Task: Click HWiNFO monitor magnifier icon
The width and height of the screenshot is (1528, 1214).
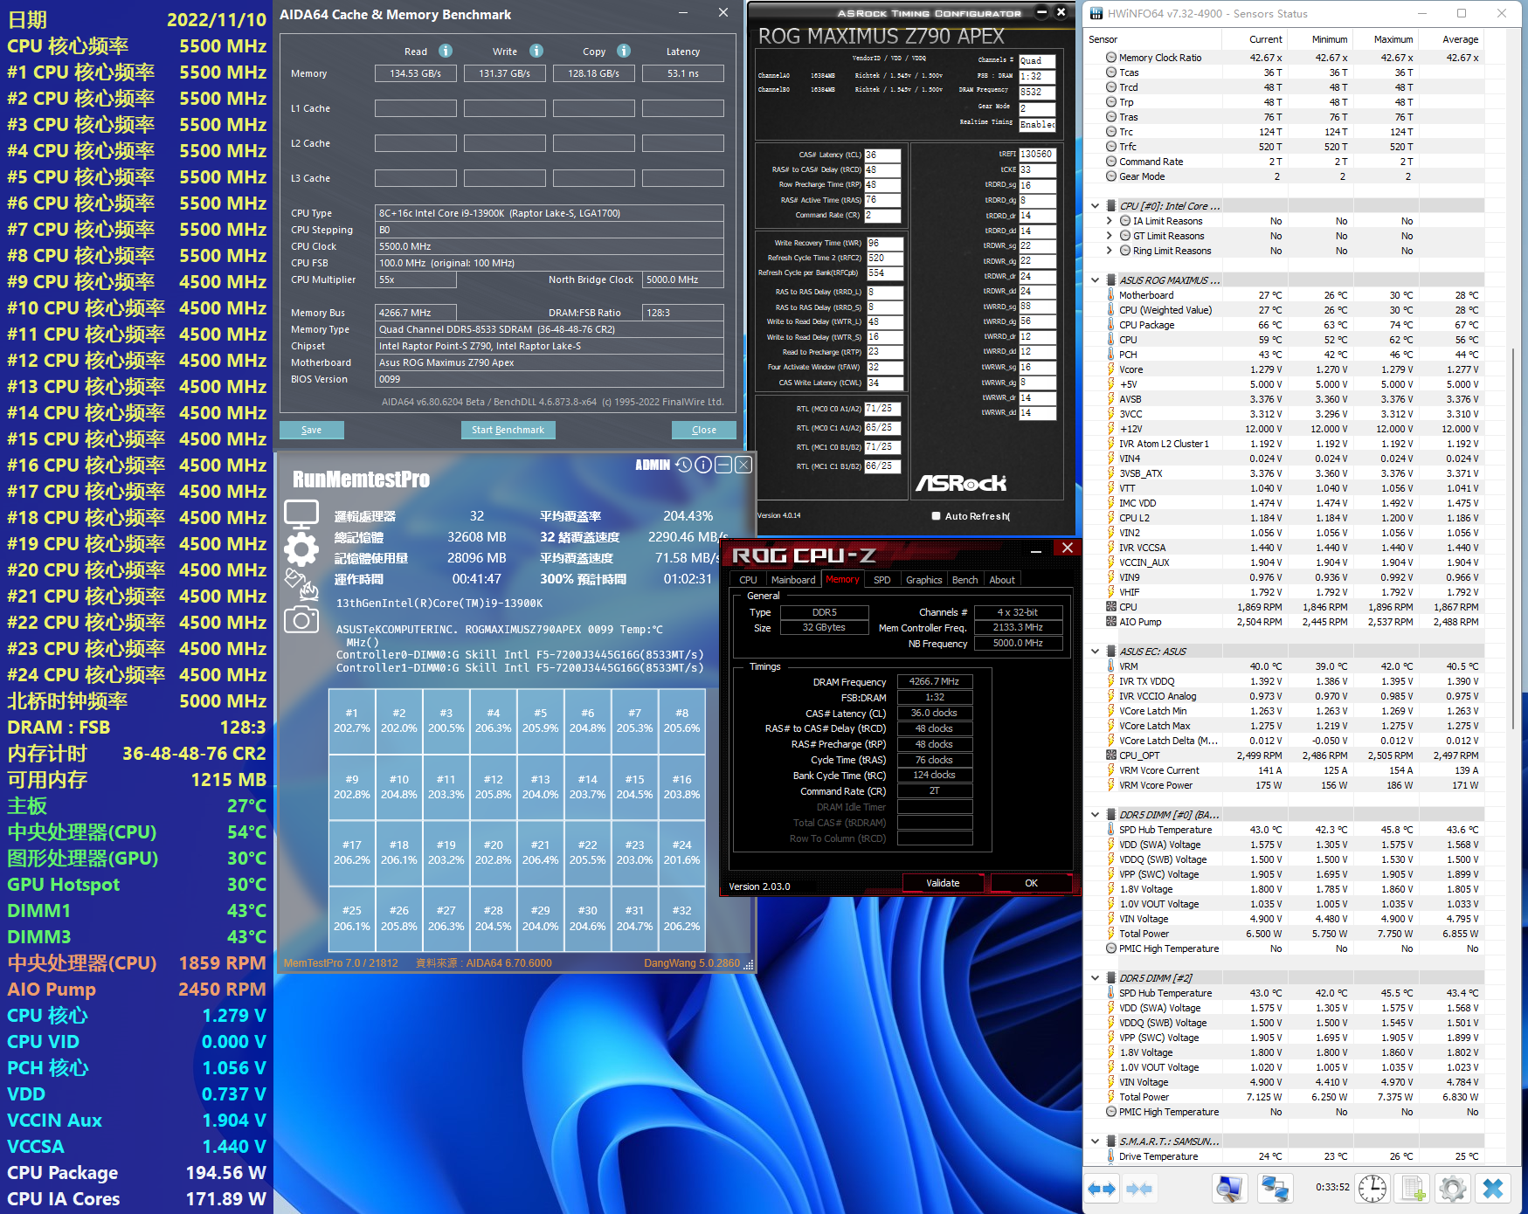Action: [1229, 1189]
